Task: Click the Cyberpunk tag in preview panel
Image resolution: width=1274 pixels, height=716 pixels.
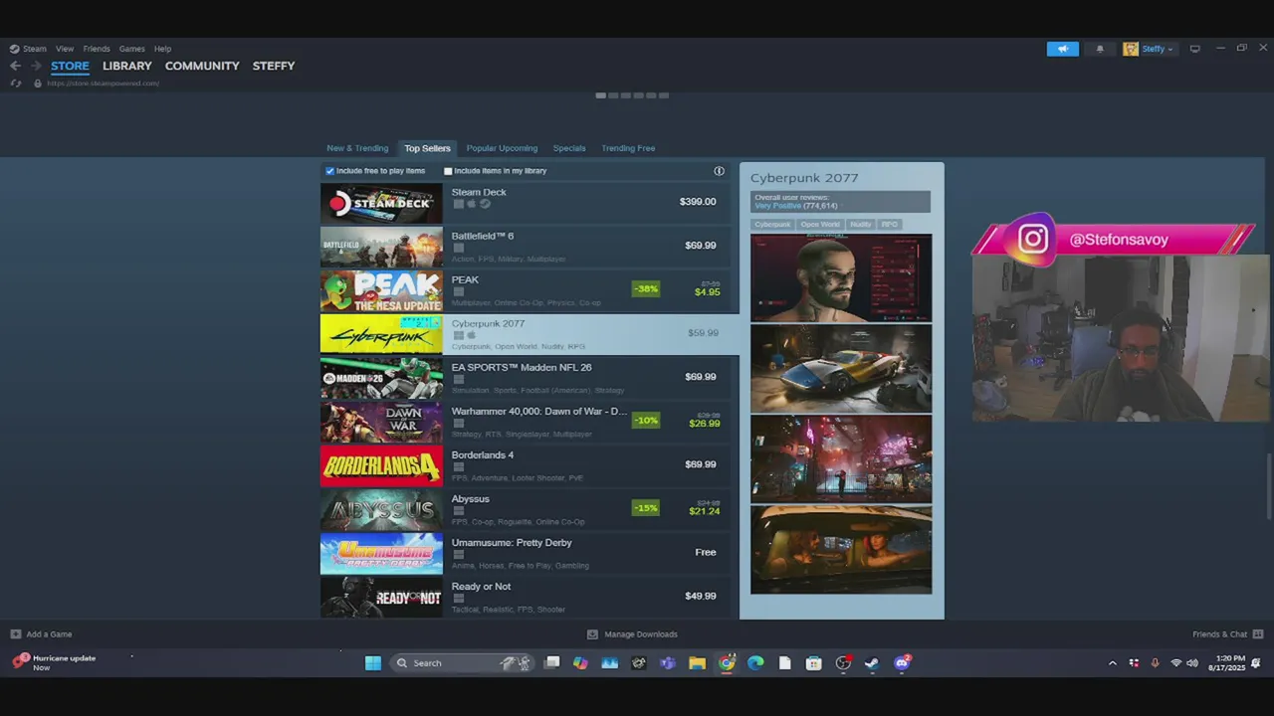Action: [772, 225]
